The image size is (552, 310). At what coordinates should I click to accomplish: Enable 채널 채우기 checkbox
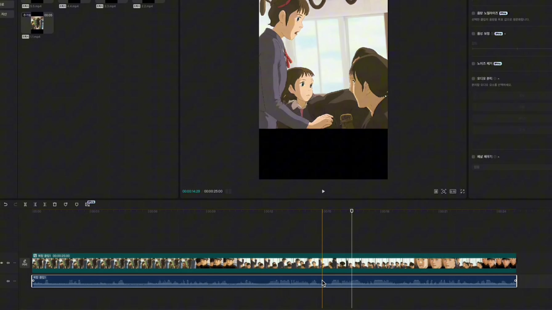(473, 157)
